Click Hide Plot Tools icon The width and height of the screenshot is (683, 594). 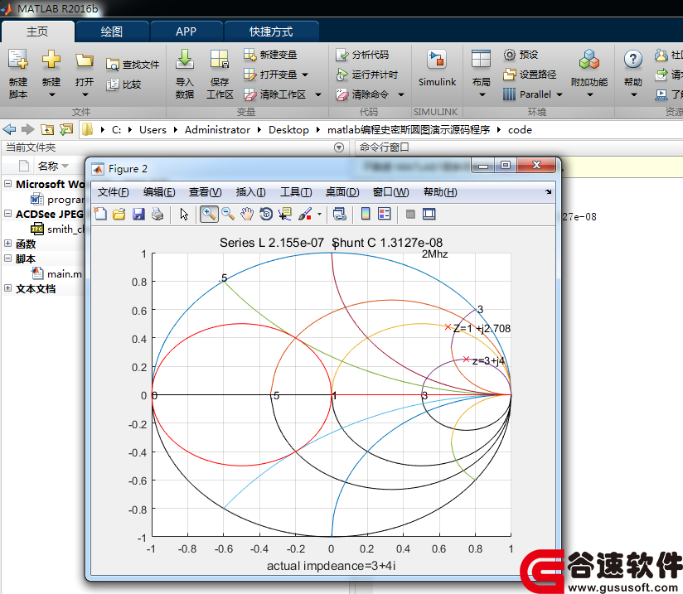410,214
